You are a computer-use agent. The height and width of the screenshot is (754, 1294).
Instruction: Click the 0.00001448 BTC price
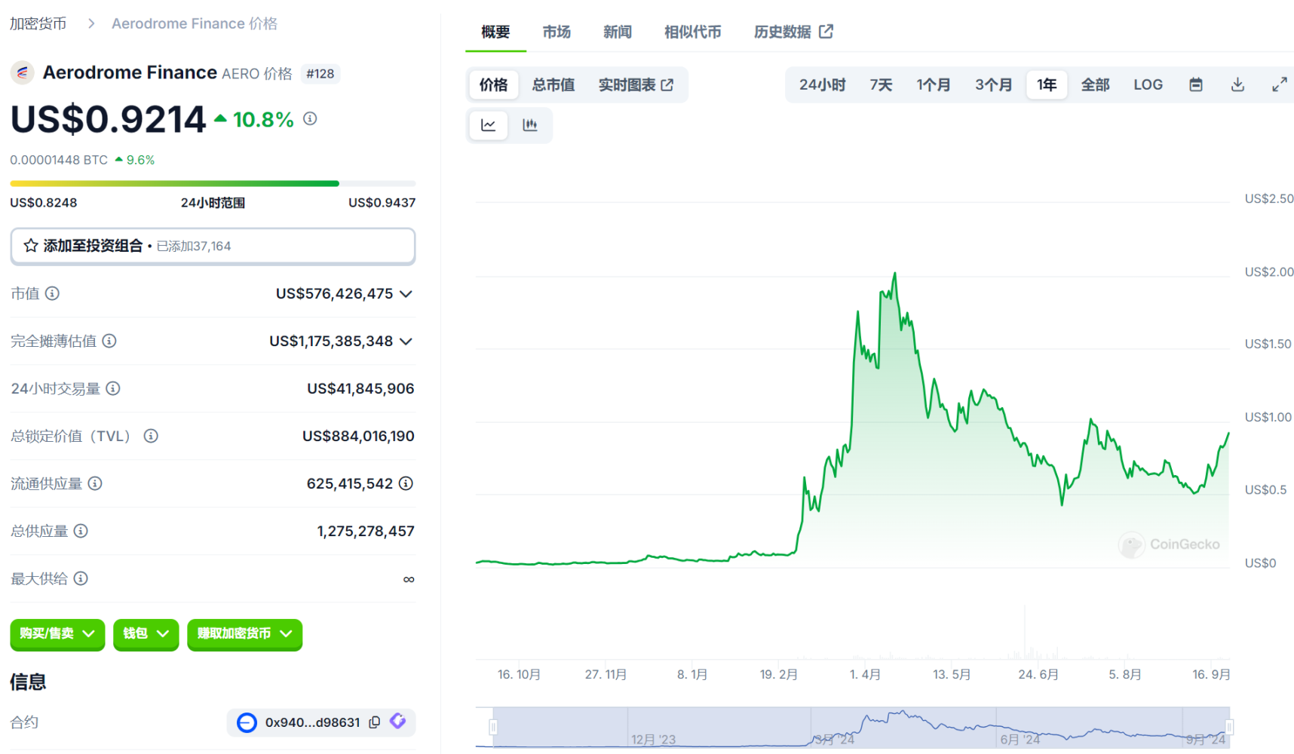click(x=59, y=160)
